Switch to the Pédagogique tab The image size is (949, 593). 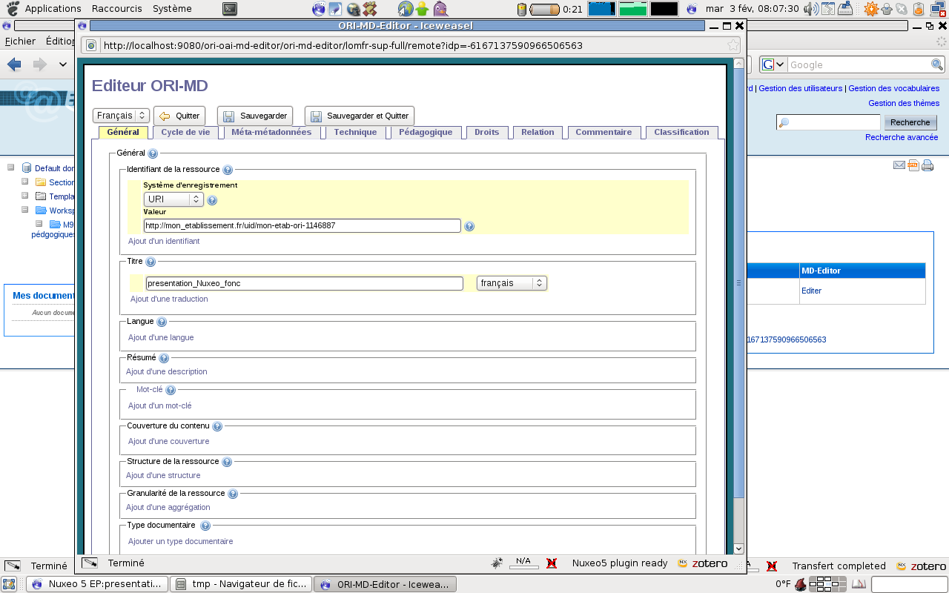tap(426, 132)
